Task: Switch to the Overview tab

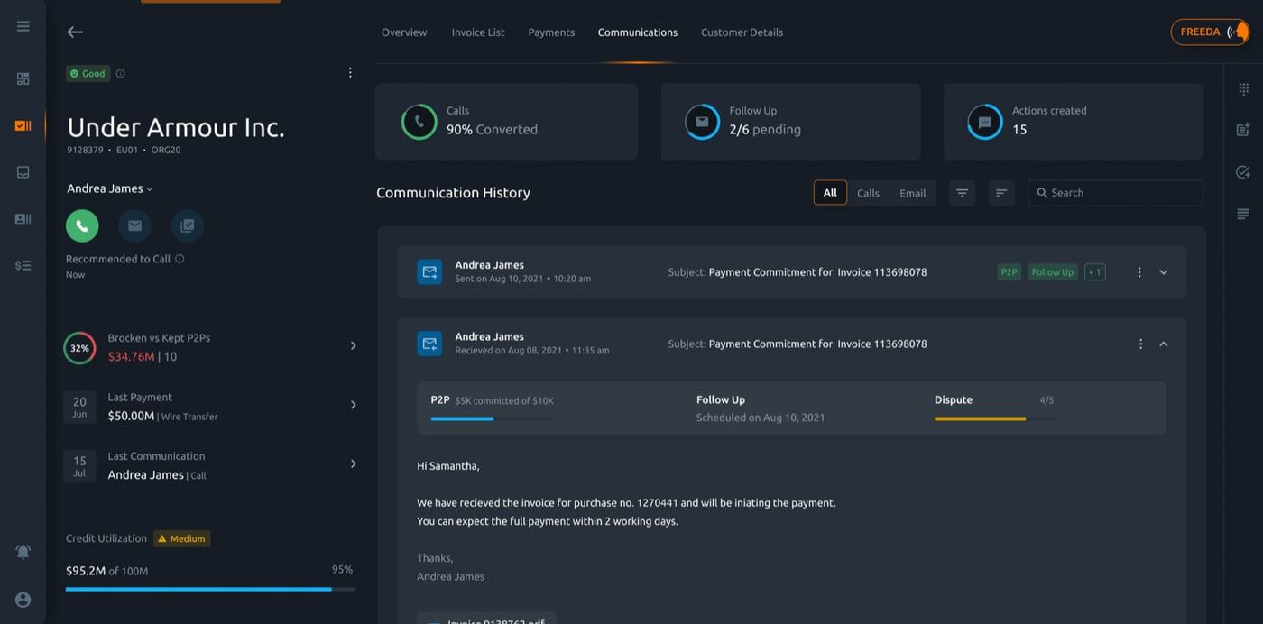Action: 404,32
